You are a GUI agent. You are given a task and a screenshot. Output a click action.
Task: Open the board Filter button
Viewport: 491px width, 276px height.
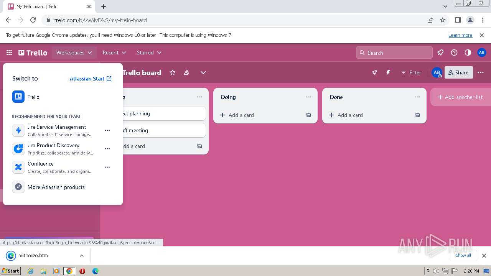pos(411,72)
